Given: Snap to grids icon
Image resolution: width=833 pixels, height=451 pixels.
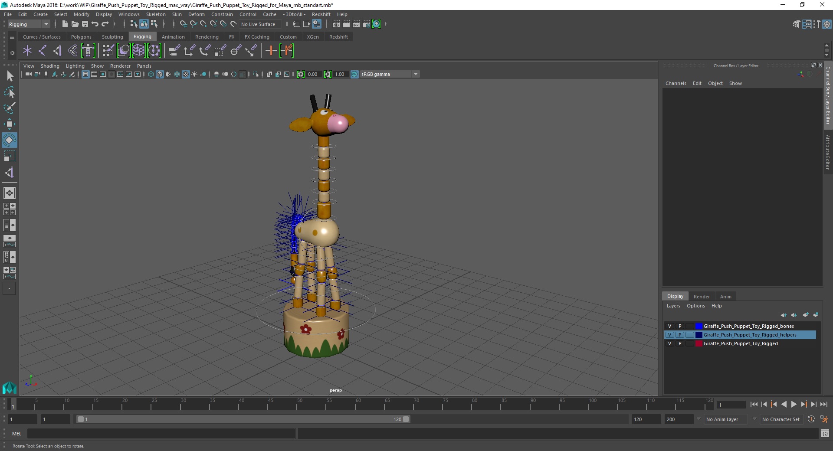Looking at the screenshot, I should pos(183,24).
